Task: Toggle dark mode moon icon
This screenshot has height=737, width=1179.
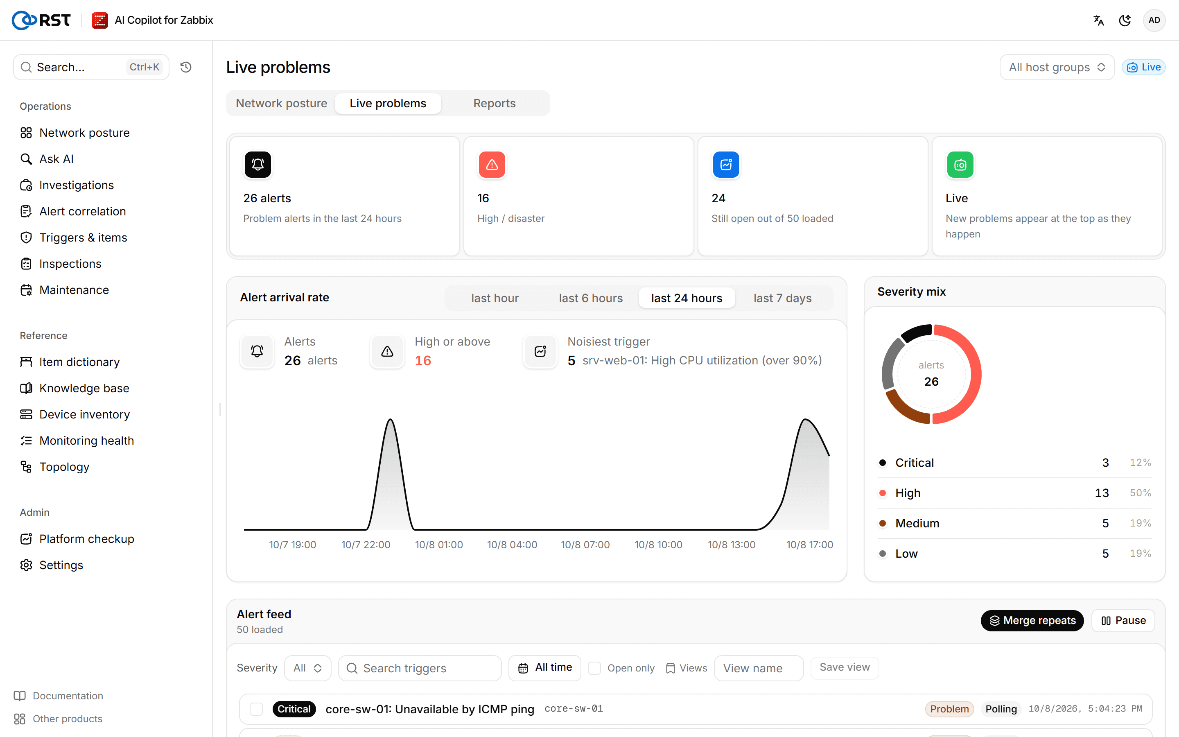Action: tap(1125, 20)
